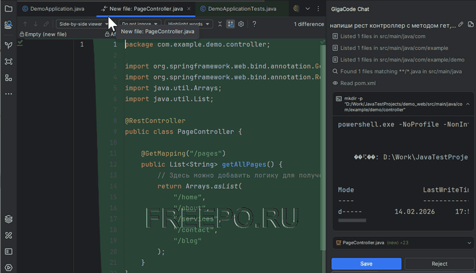Open the Project folder tool window
The width and height of the screenshot is (476, 273).
[8, 8]
